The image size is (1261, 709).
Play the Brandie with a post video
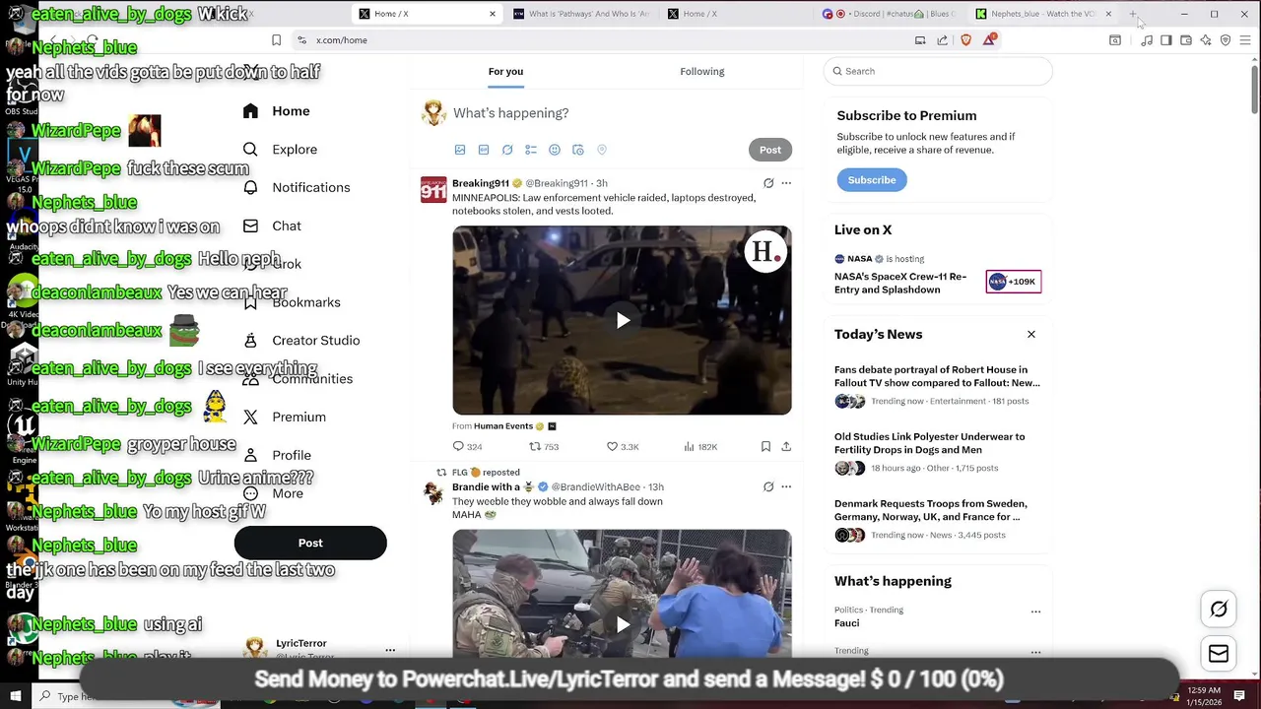[x=623, y=624]
